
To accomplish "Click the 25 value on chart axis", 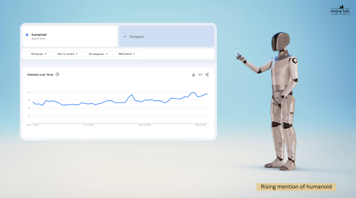I will click(29, 116).
